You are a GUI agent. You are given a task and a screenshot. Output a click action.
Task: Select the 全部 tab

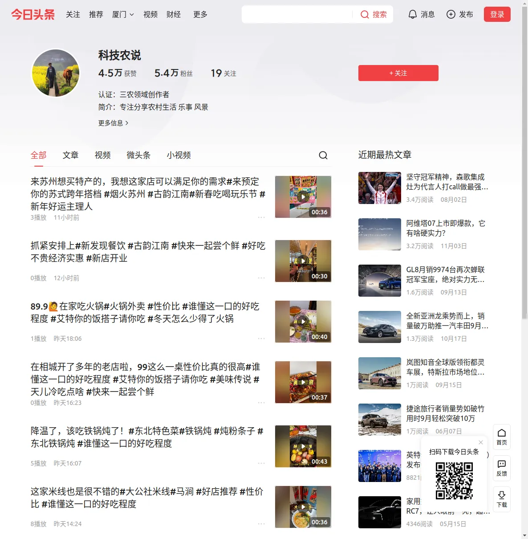(x=39, y=155)
